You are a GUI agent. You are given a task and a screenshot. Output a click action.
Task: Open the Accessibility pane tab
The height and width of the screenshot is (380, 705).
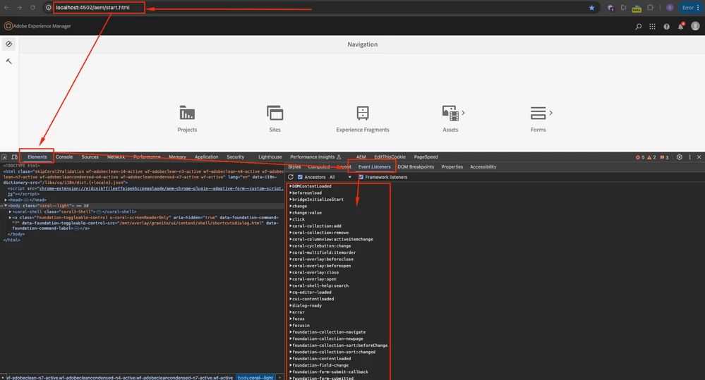(x=483, y=166)
